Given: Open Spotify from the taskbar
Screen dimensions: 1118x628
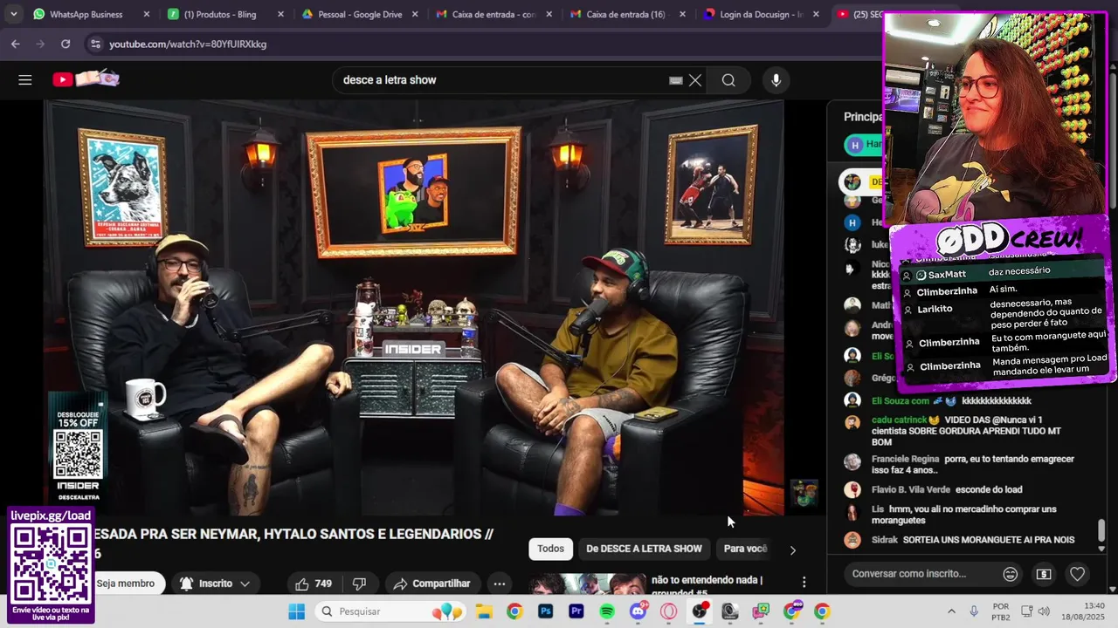Looking at the screenshot, I should pyautogui.click(x=607, y=611).
